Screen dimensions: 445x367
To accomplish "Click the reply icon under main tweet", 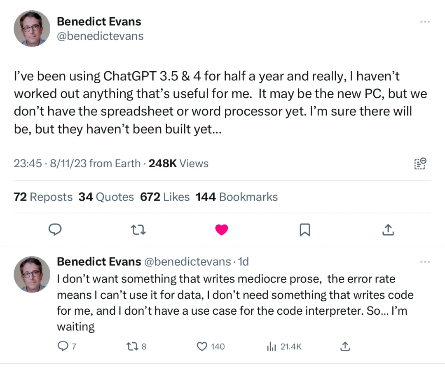I will [x=55, y=229].
